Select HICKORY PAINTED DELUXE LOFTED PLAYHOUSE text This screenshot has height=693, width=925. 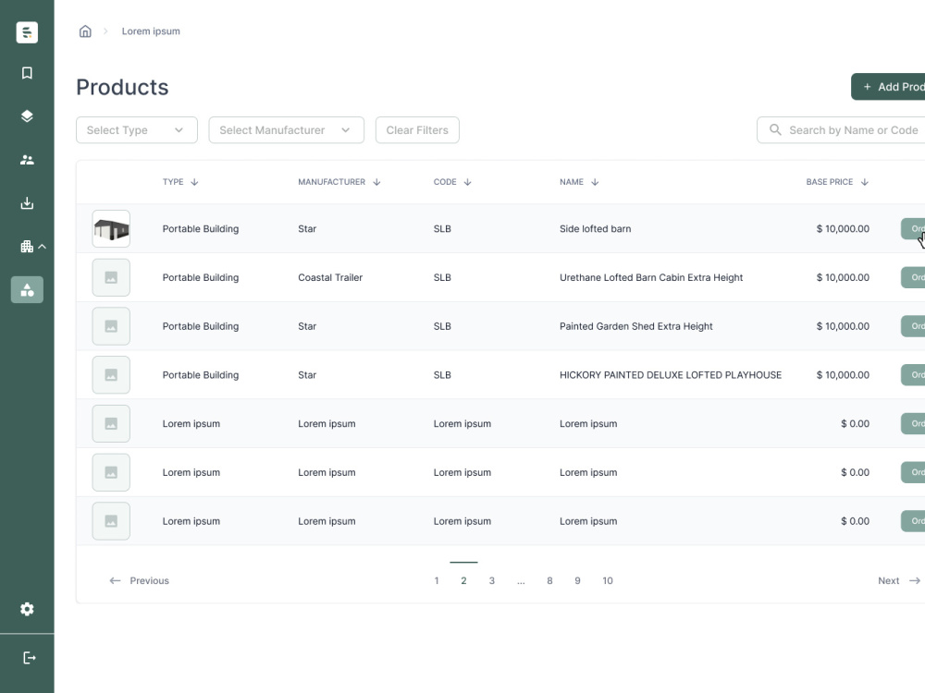(x=670, y=375)
